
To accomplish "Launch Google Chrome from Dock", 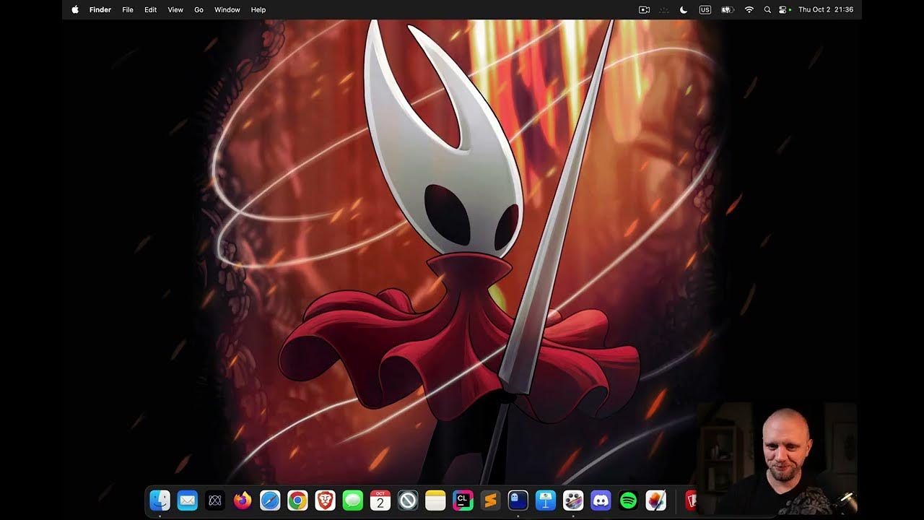I will point(297,500).
